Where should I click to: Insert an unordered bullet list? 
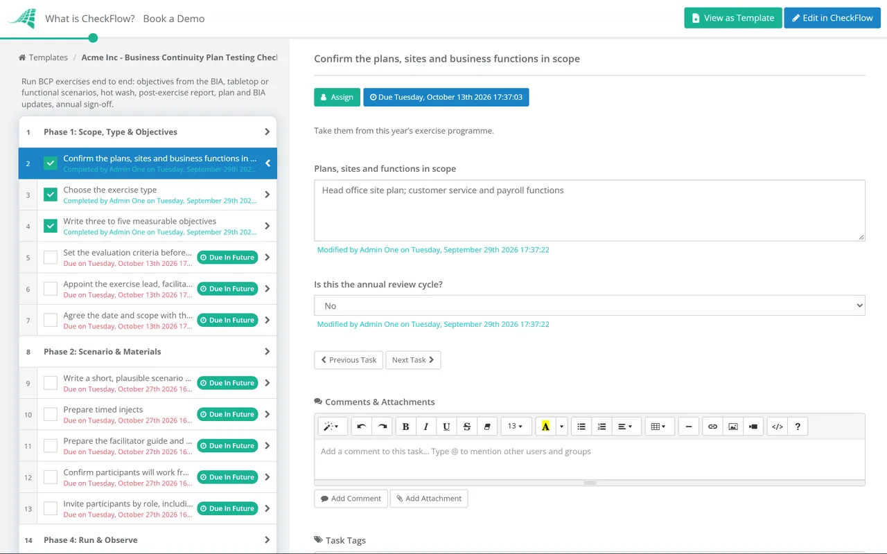581,427
